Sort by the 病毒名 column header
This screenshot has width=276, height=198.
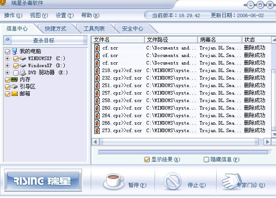(220, 40)
